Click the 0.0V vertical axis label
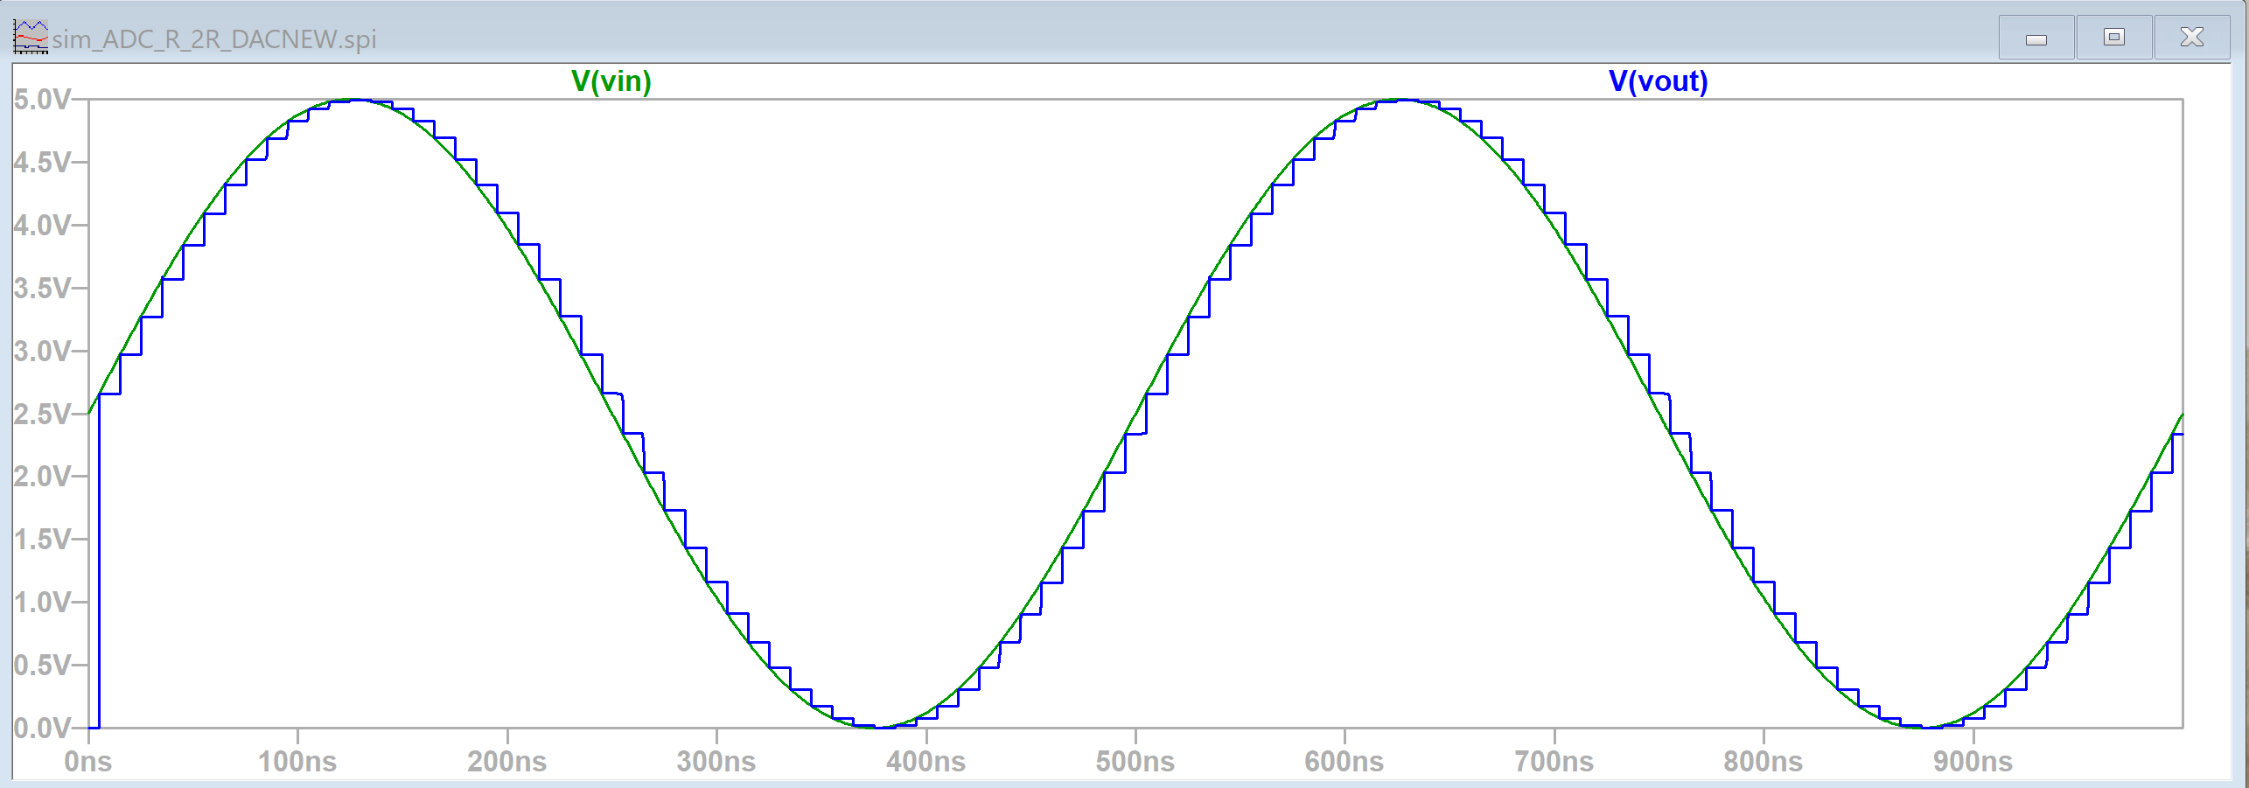 [41, 728]
